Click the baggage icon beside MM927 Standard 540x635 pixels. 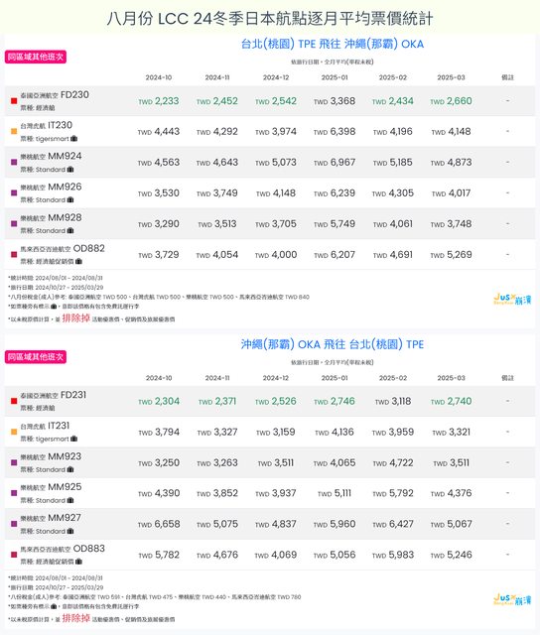70,531
